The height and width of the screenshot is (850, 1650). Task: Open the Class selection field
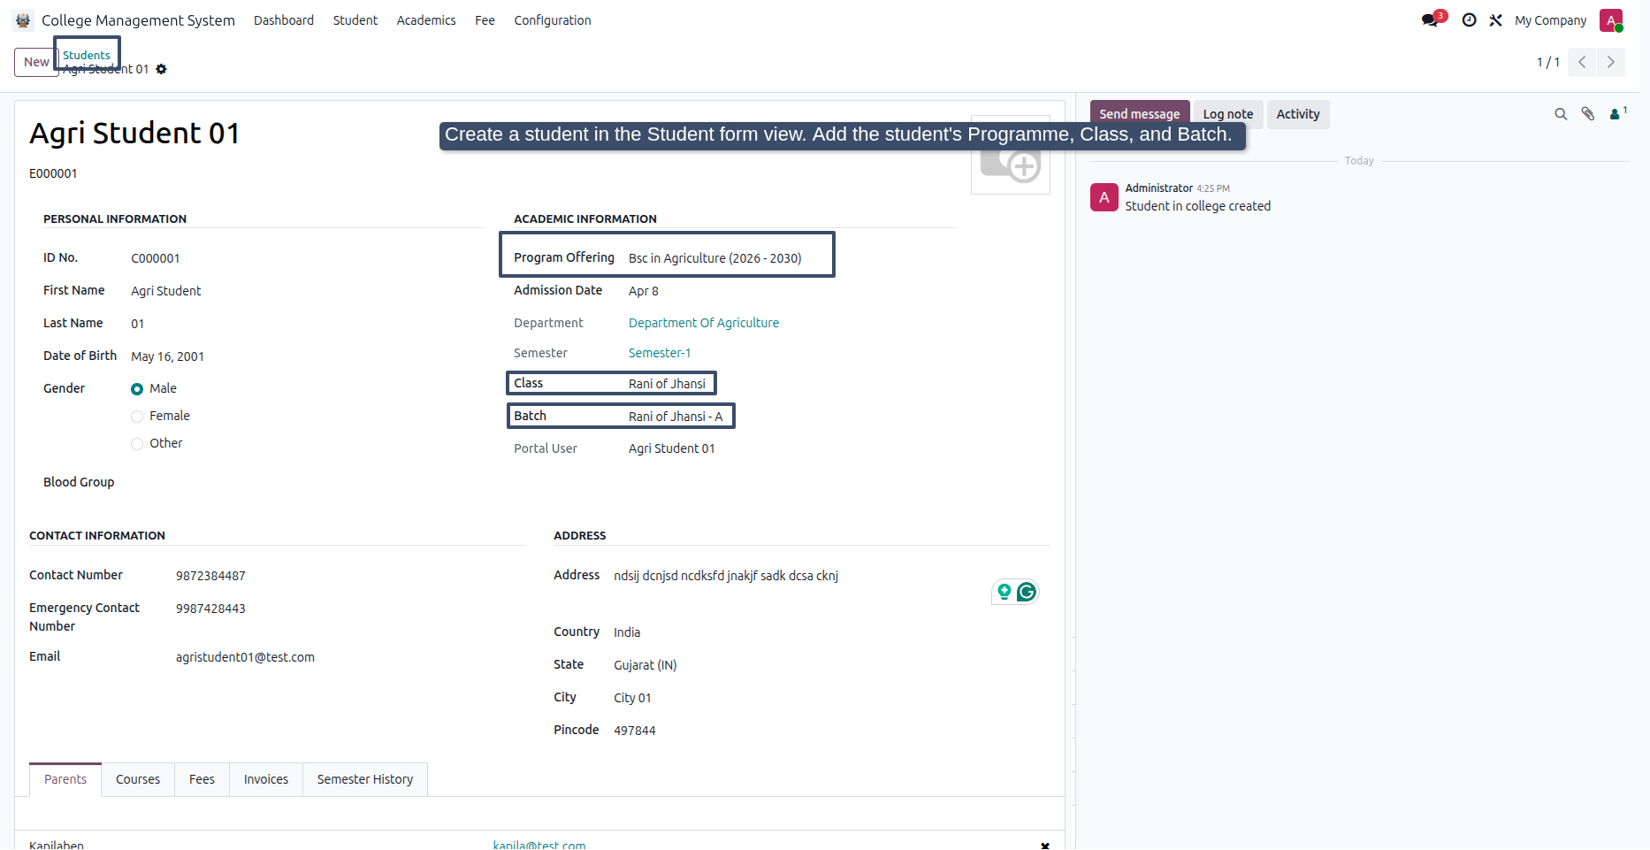(x=668, y=384)
